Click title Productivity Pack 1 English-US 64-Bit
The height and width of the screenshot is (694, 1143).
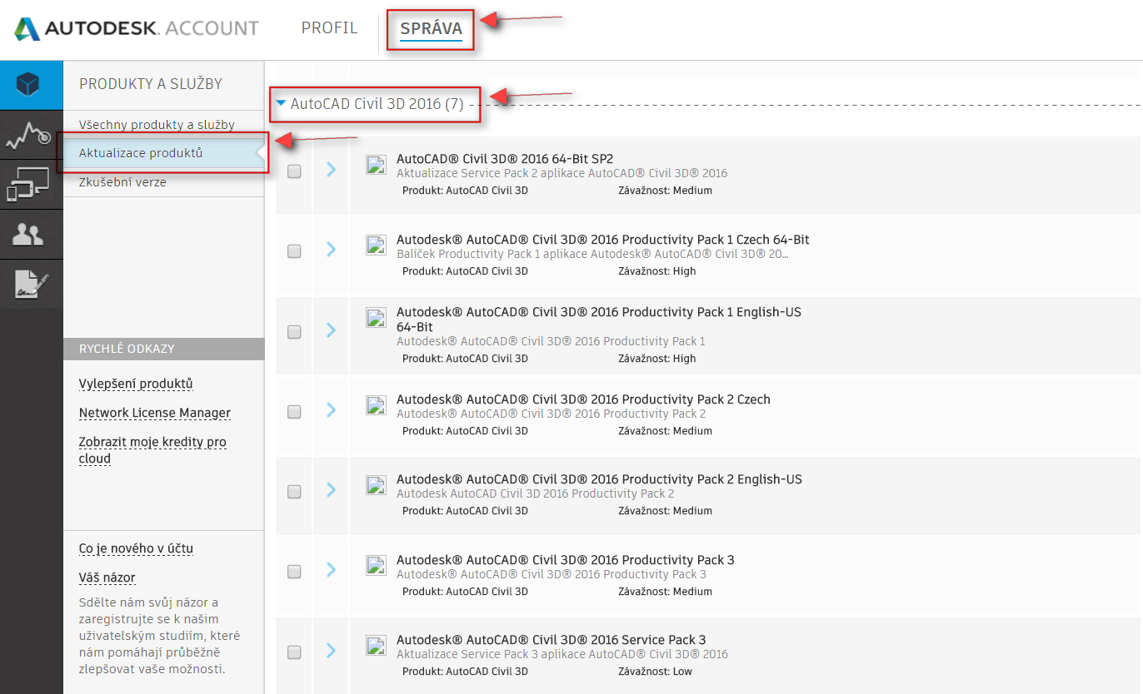[599, 320]
